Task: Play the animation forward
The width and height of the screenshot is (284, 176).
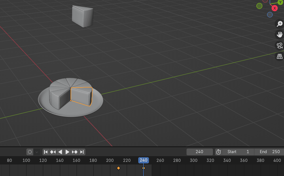Action: [x=67, y=152]
